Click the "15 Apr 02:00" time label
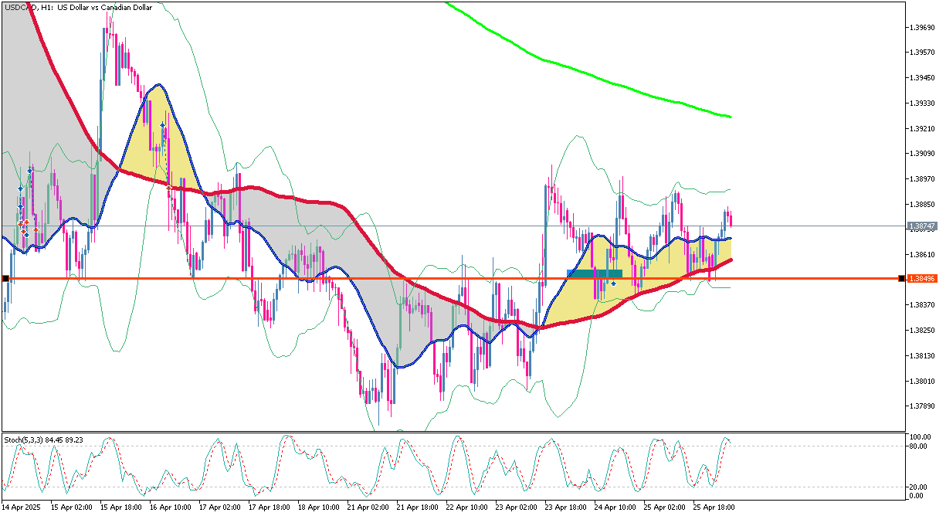Viewport: 946px width, 516px height. pos(71,508)
